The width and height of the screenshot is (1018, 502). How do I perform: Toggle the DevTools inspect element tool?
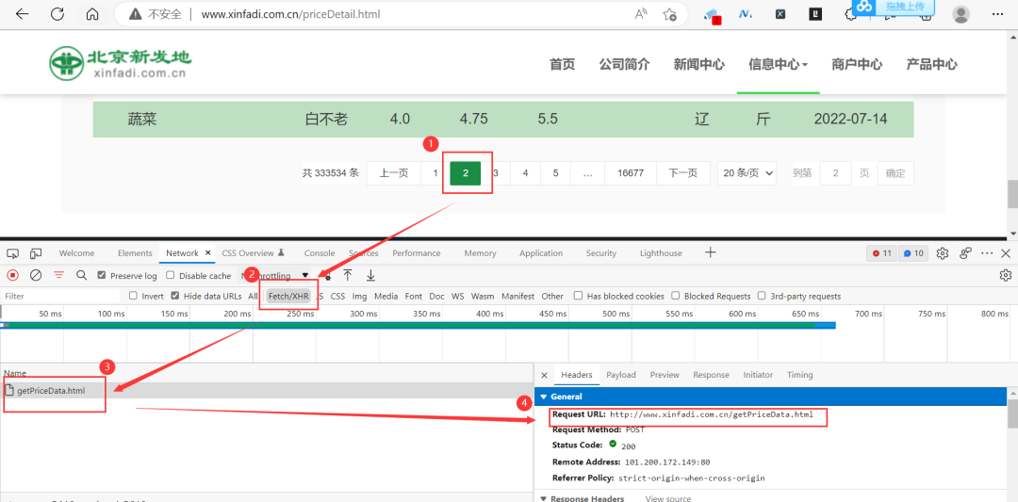tap(13, 253)
